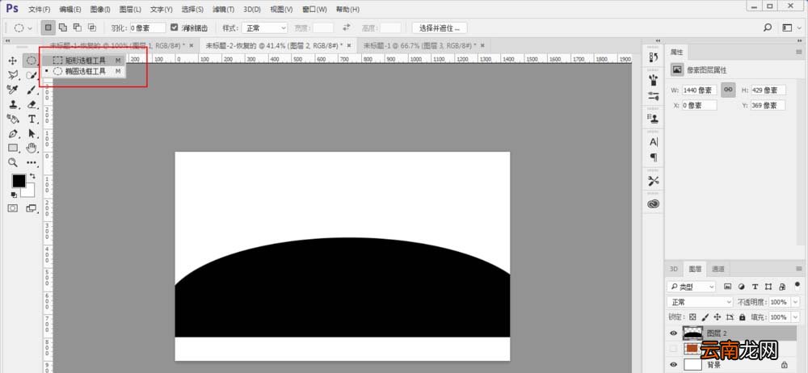This screenshot has height=373, width=808.
Task: Select the Brush tool
Action: 32,90
